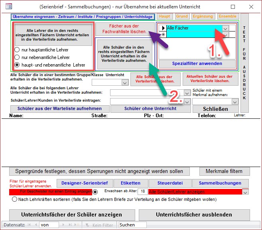Click 'Spezialfilter anwenden' button
The height and width of the screenshot is (230, 262).
click(197, 64)
